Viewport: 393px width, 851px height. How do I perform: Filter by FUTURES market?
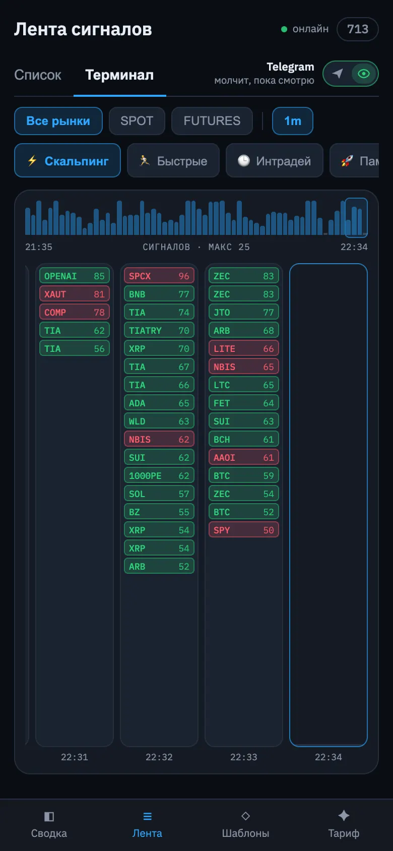(x=212, y=121)
